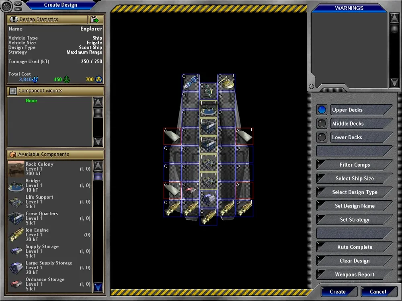Click the Auto Complete button
402x301 pixels.
(x=354, y=247)
